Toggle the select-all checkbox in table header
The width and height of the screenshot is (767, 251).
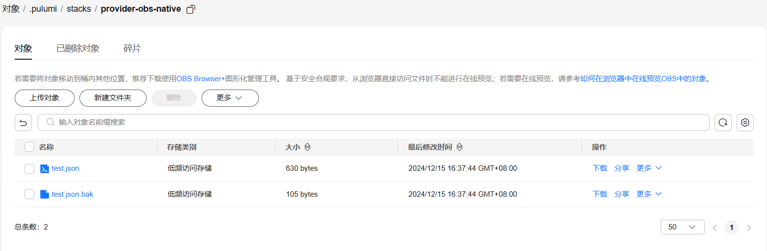click(29, 147)
